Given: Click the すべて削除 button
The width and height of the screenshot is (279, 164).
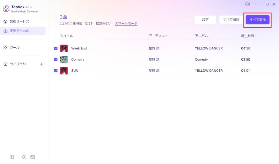Looking at the screenshot, I should click(x=231, y=20).
